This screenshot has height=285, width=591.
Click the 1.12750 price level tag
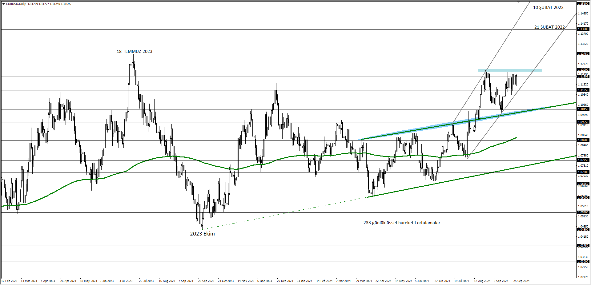pos(583,54)
